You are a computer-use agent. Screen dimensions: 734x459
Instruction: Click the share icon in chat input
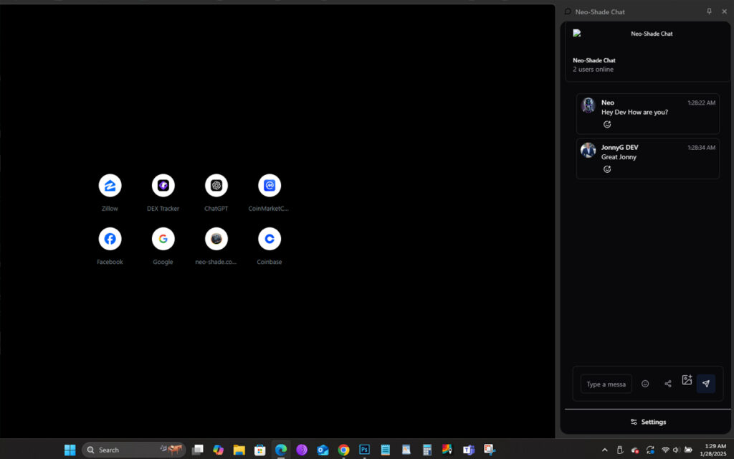[668, 384]
